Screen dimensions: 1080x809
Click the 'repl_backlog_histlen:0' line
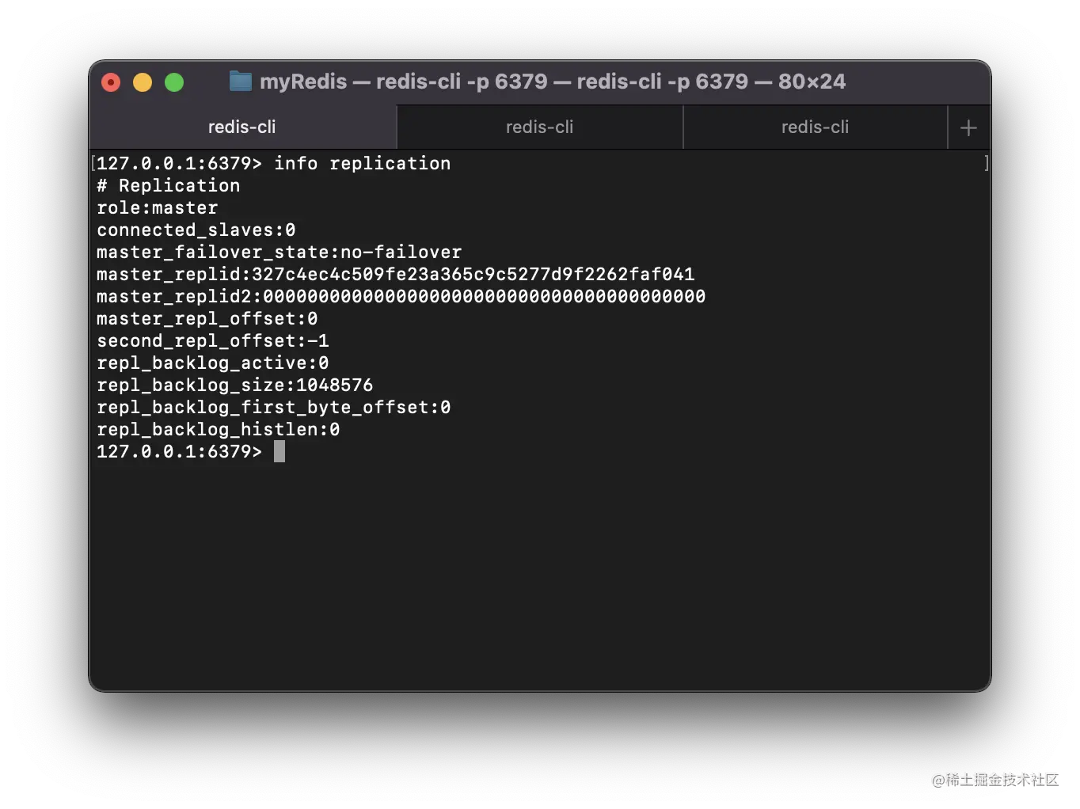[x=218, y=429]
